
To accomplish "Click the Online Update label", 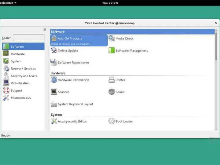I will coord(68,50).
